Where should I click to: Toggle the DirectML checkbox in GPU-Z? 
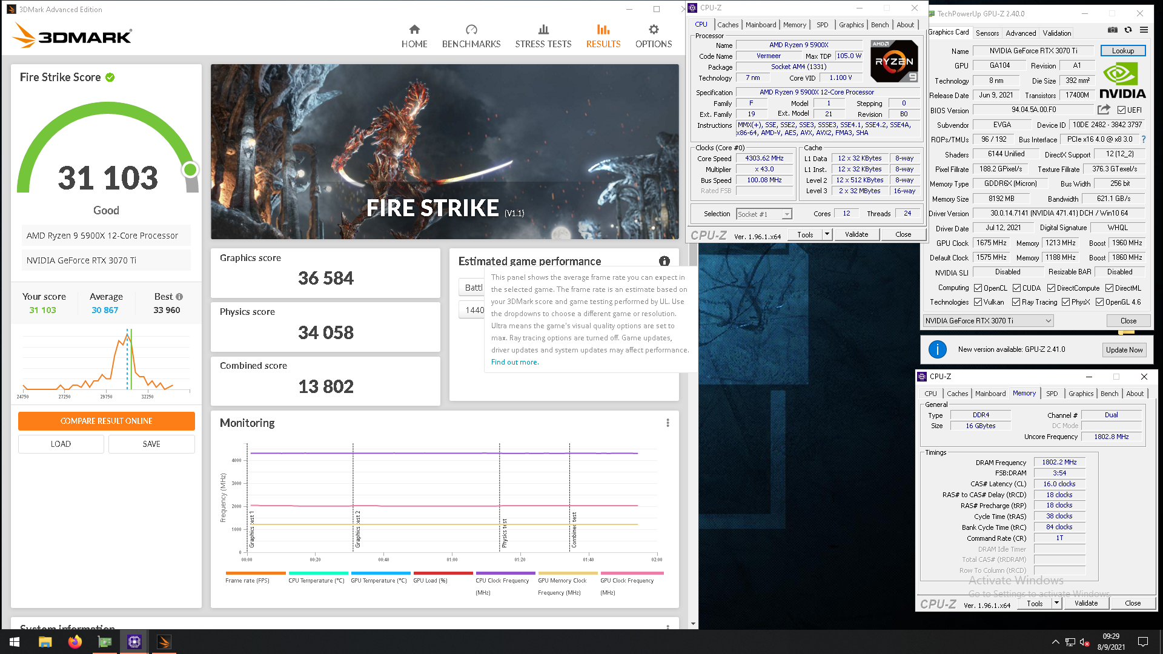click(x=1109, y=288)
